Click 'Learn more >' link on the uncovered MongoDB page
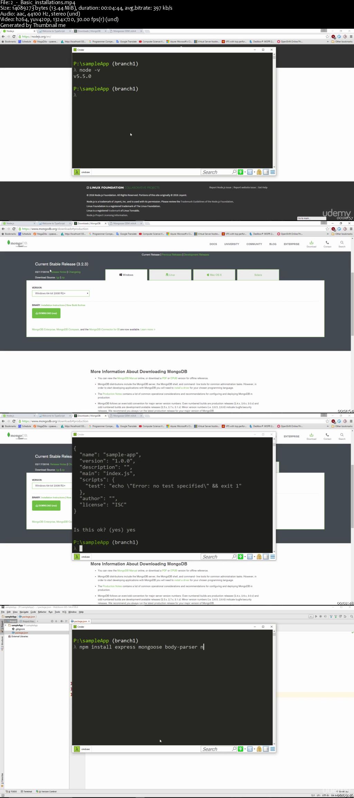Screen dimensions: 354x798 point(148,329)
